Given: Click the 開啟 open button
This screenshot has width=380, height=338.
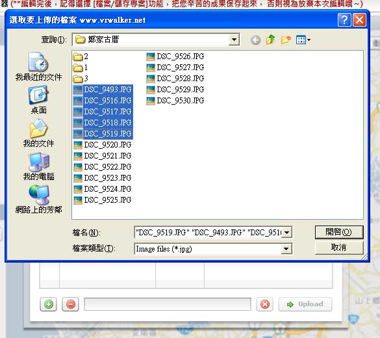Looking at the screenshot, I should tap(339, 232).
